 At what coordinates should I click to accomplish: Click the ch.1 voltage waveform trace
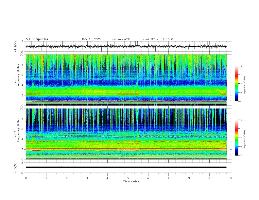click(x=126, y=46)
